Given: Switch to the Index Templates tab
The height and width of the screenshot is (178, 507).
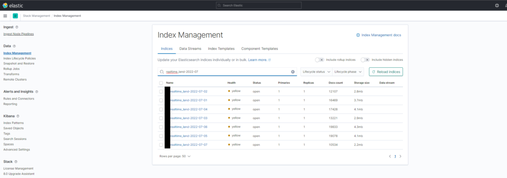Looking at the screenshot, I should pyautogui.click(x=221, y=49).
